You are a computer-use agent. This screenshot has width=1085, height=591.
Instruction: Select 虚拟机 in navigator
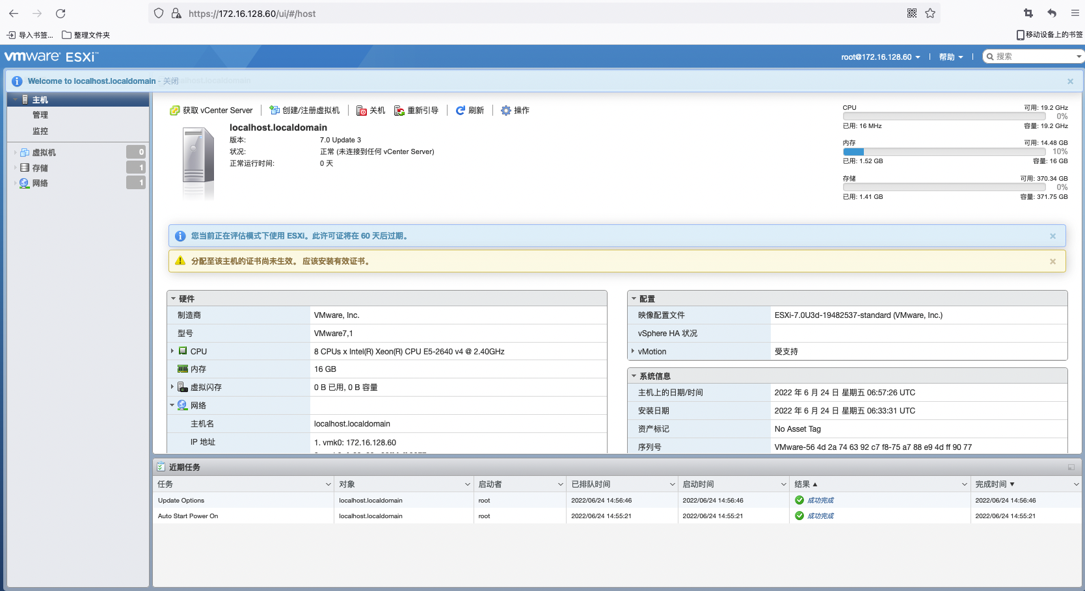[44, 152]
